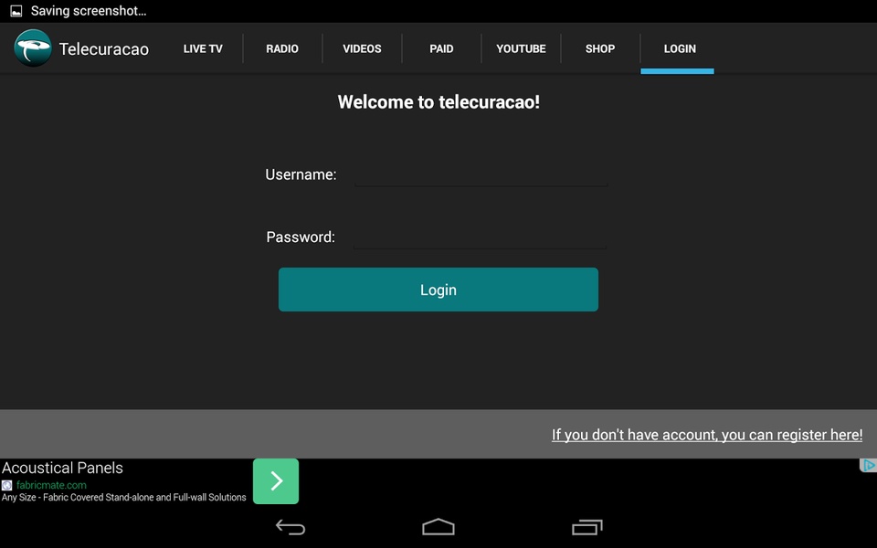Focus the Password input field

pos(480,237)
